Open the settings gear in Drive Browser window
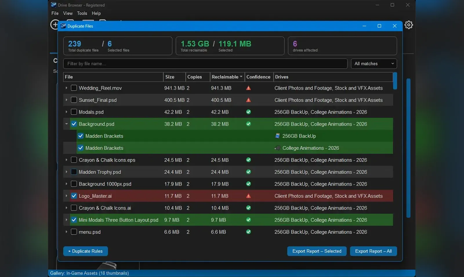This screenshot has width=464, height=277. (x=409, y=25)
